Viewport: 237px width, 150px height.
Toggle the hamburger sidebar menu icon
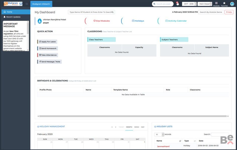[27, 4]
